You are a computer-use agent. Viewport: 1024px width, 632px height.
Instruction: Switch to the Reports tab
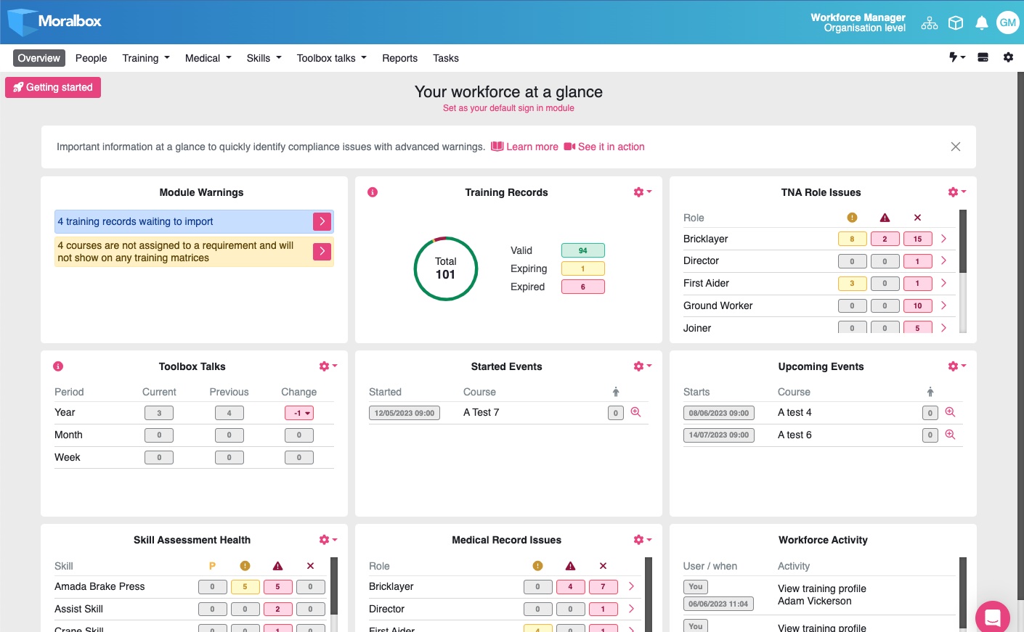coord(399,58)
